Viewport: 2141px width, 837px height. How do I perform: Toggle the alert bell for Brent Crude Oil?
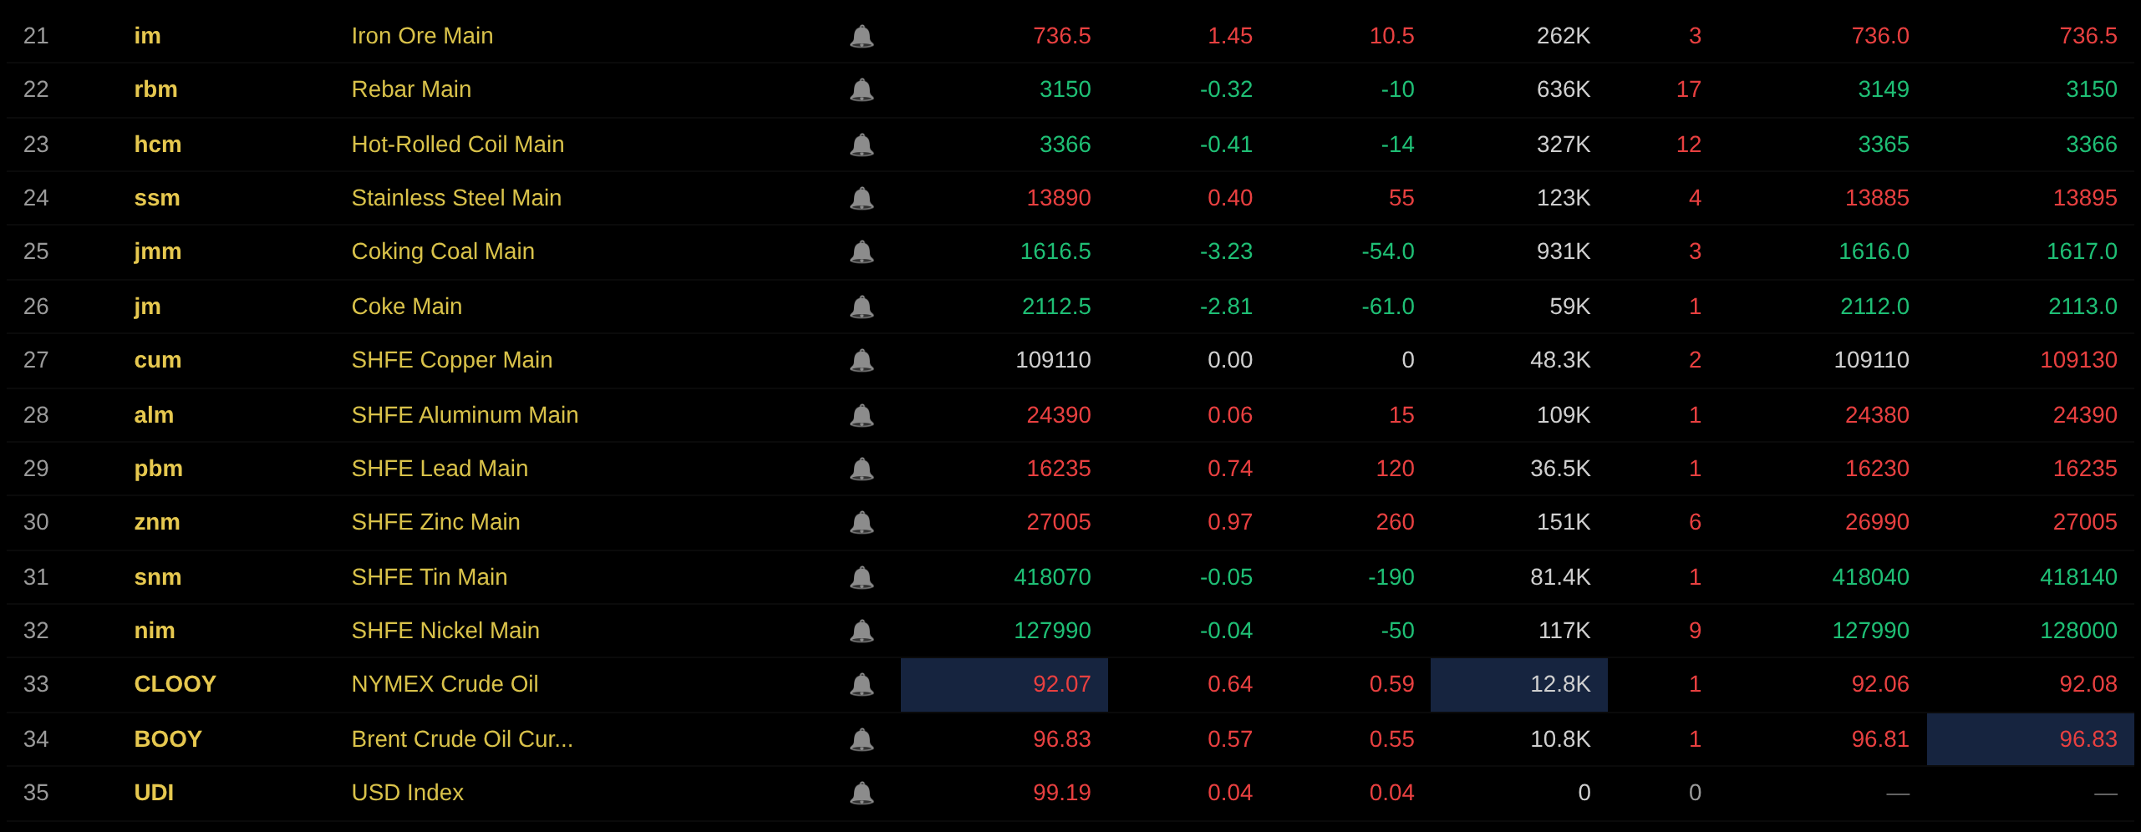[x=862, y=739]
